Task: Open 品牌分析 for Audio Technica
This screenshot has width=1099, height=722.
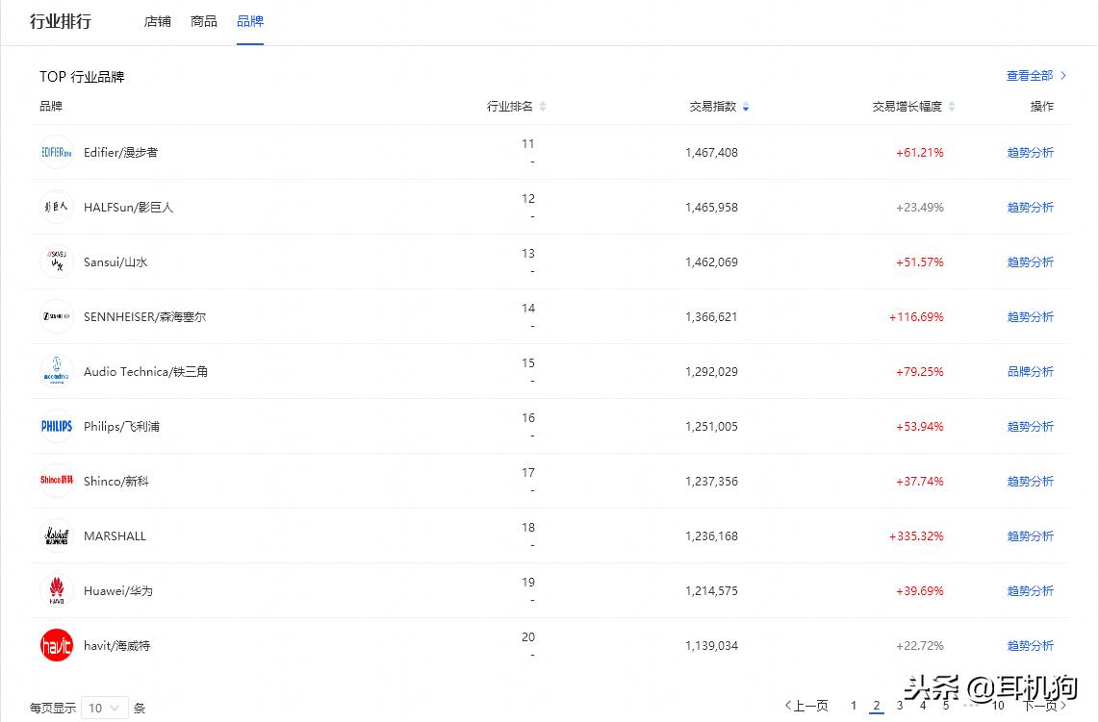Action: point(1030,371)
